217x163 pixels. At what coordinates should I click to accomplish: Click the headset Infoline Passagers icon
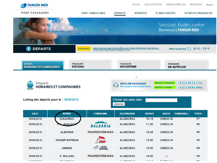click(115, 85)
